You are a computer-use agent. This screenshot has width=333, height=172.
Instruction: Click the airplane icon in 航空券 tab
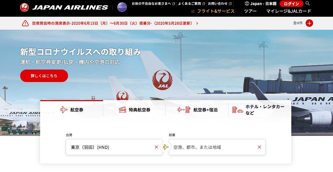tap(64, 110)
